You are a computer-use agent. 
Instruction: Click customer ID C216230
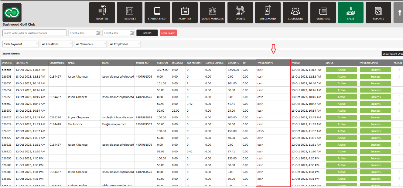coord(55,117)
